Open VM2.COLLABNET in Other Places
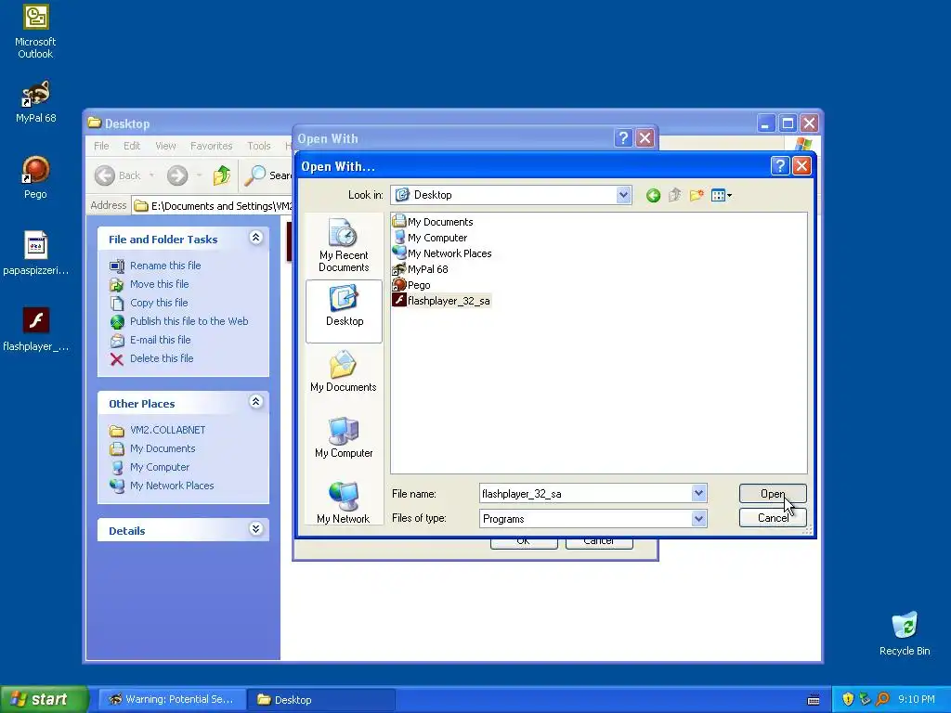Viewport: 951px width, 713px height. tap(167, 430)
